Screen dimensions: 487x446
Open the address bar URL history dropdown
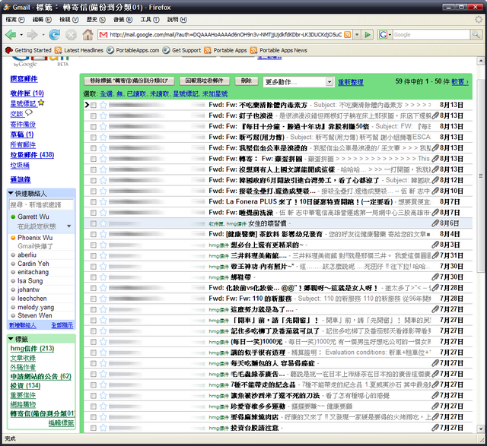[357, 35]
